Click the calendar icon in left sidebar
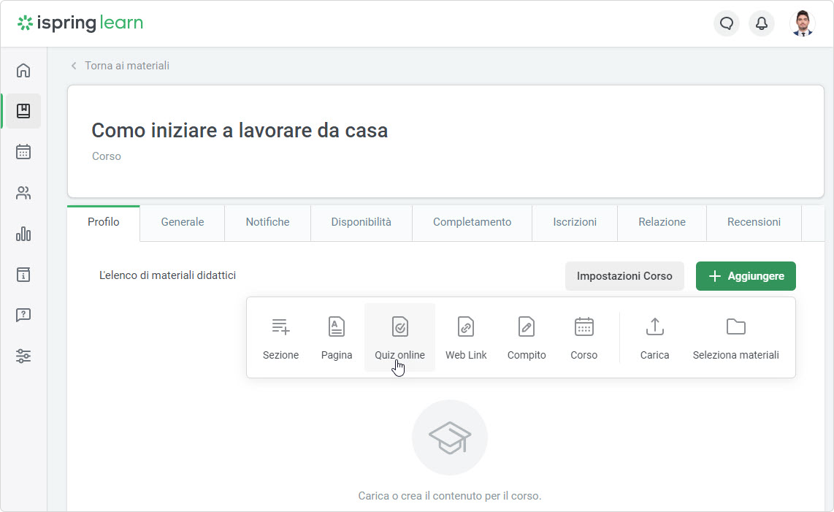This screenshot has height=512, width=834. [23, 152]
